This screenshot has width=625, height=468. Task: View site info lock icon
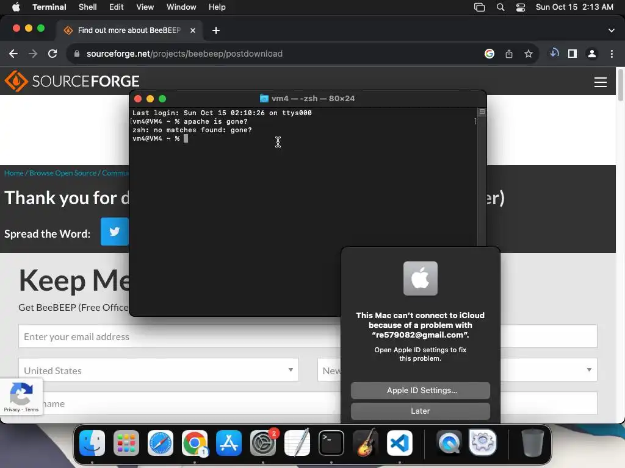[x=77, y=54]
